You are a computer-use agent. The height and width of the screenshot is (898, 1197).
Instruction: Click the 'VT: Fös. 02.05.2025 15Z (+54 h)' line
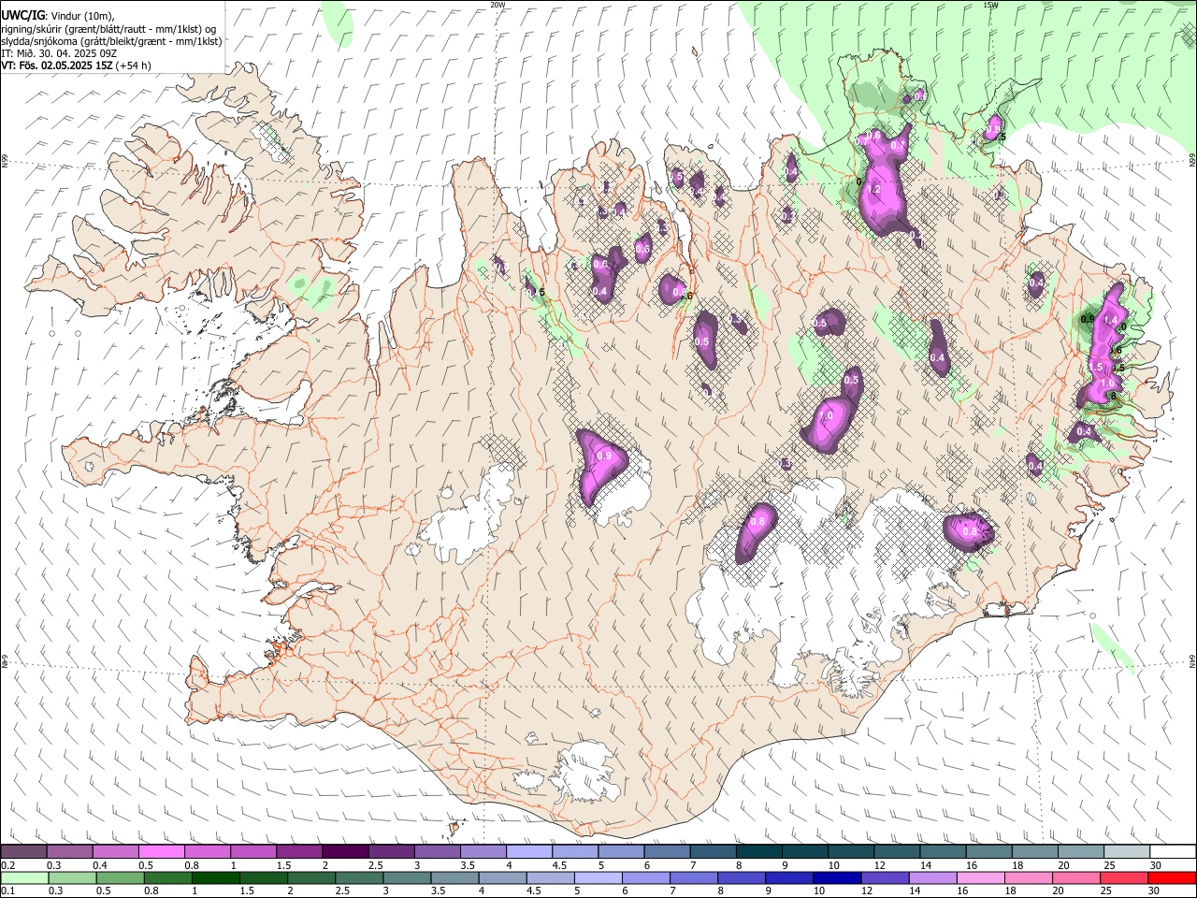click(x=76, y=65)
